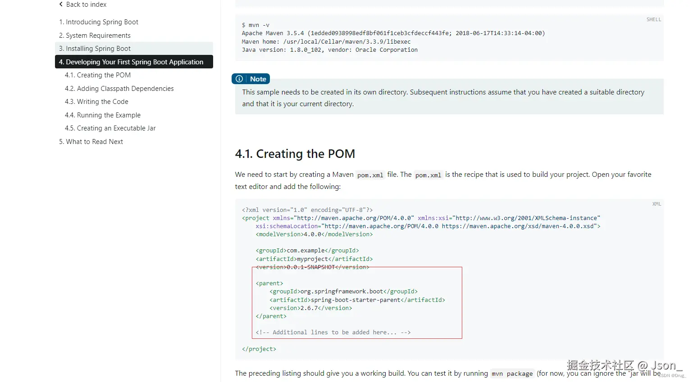Click the XML label on the code block
693x382 pixels.
click(657, 204)
